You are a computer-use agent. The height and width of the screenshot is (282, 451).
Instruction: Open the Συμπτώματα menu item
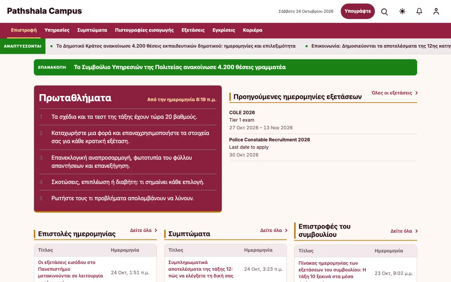tap(92, 30)
